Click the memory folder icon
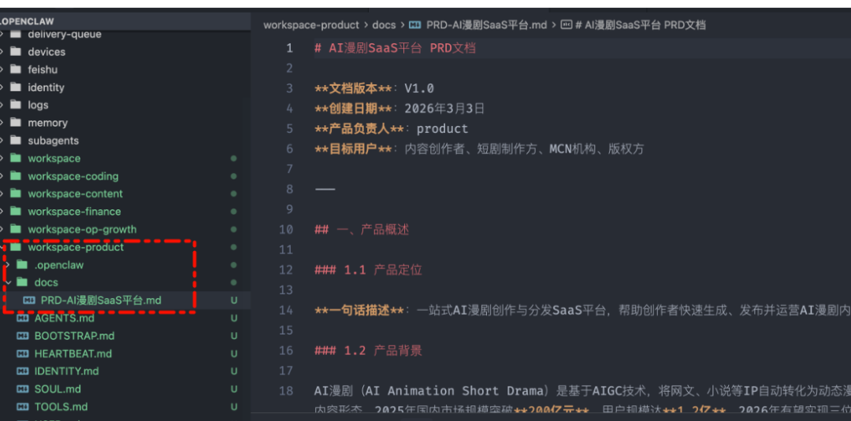 click(x=16, y=123)
